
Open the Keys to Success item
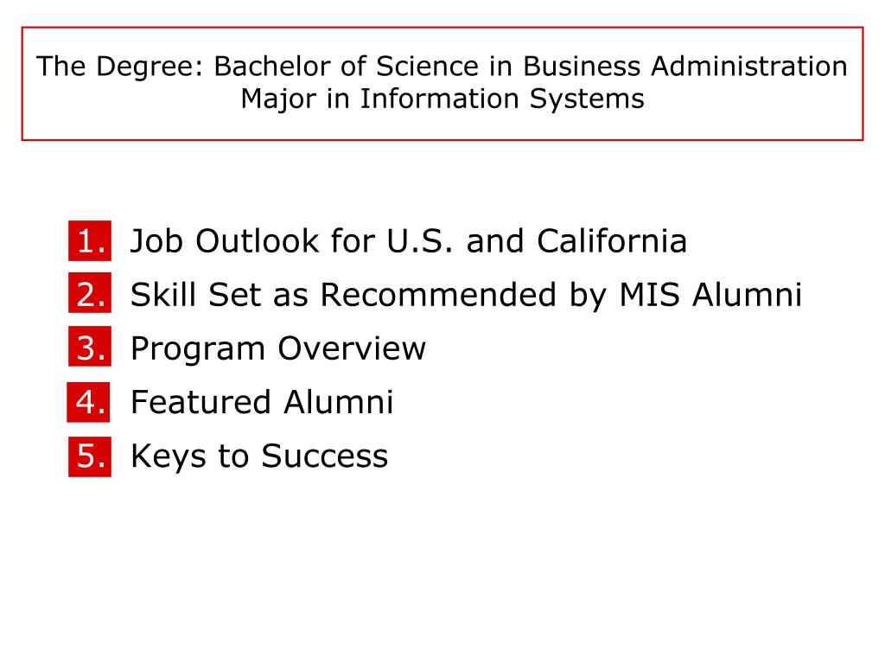pos(259,456)
